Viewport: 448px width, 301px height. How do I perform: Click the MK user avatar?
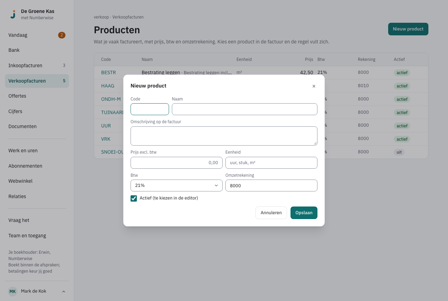[x=13, y=291]
